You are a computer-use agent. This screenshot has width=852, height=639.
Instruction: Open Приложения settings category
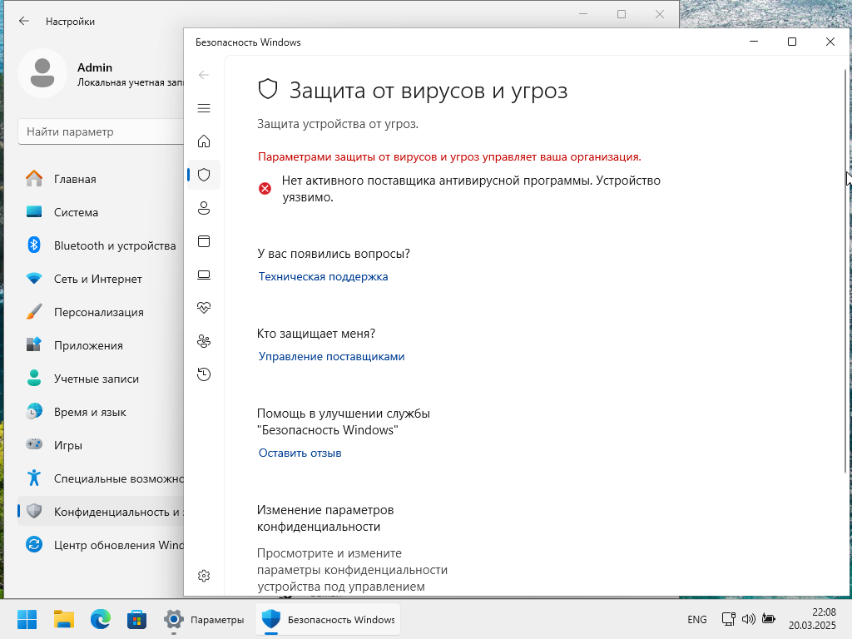[x=101, y=345]
